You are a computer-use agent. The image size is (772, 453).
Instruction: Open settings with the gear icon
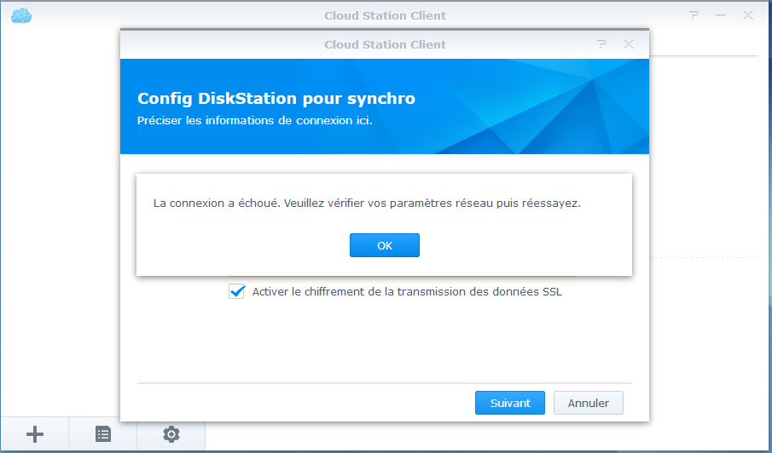(171, 433)
